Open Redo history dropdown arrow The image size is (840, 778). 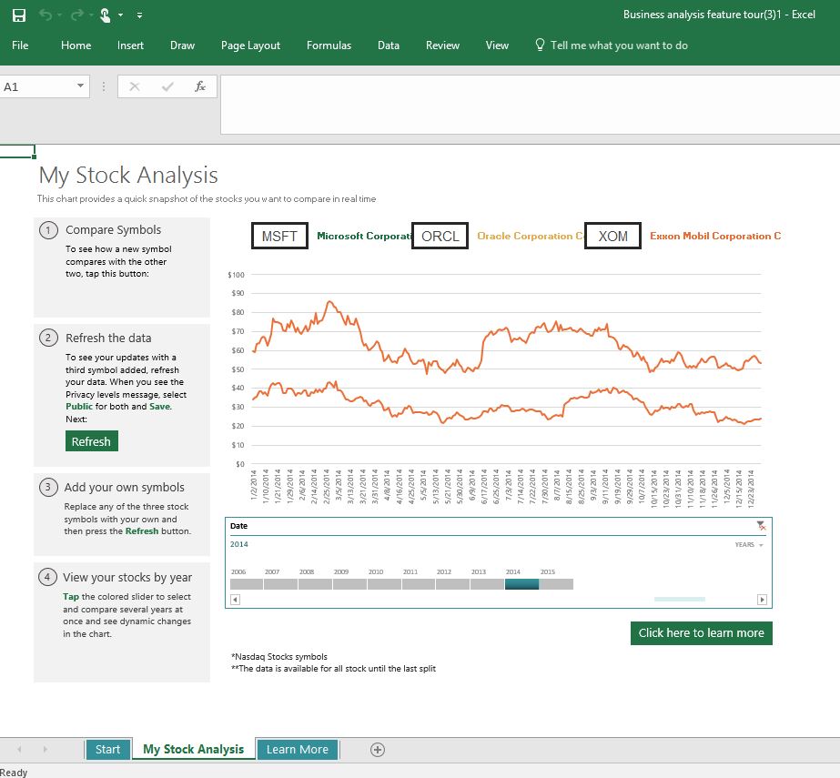click(90, 15)
